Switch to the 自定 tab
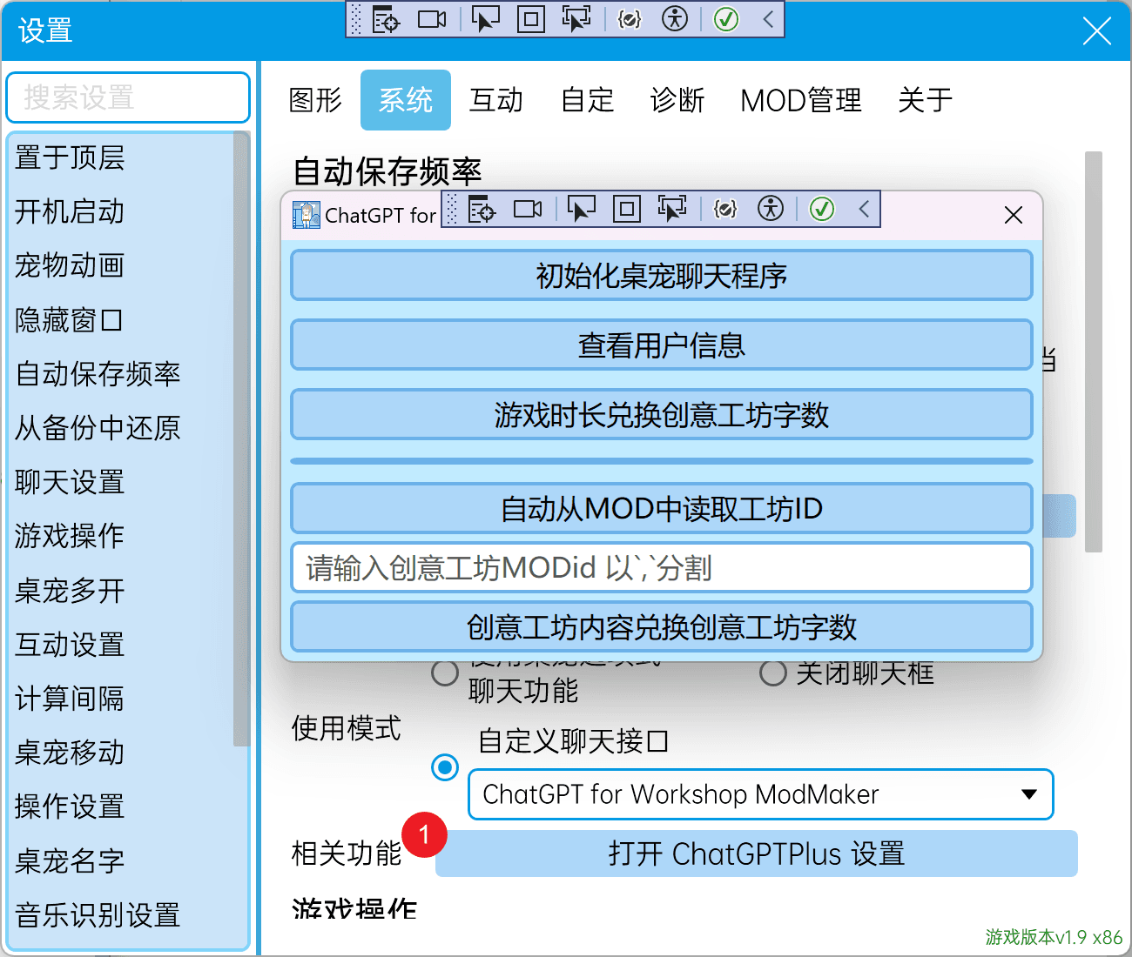 pos(587,100)
